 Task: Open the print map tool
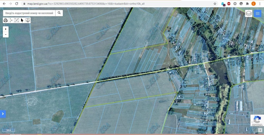tap(6, 20)
